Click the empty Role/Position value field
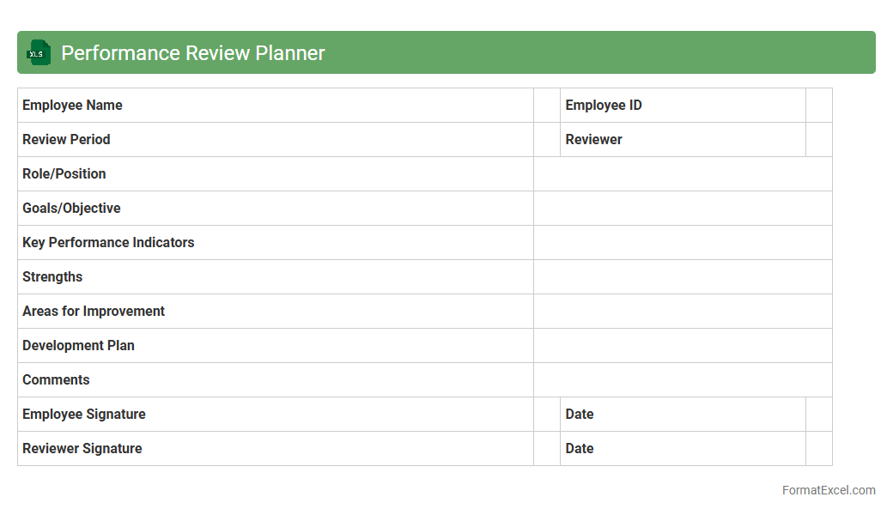 point(683,174)
